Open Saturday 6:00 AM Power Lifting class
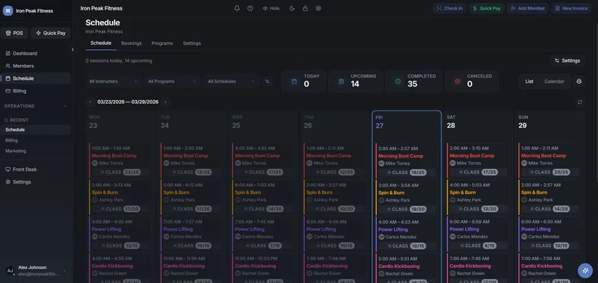This screenshot has height=283, width=598. tap(478, 234)
